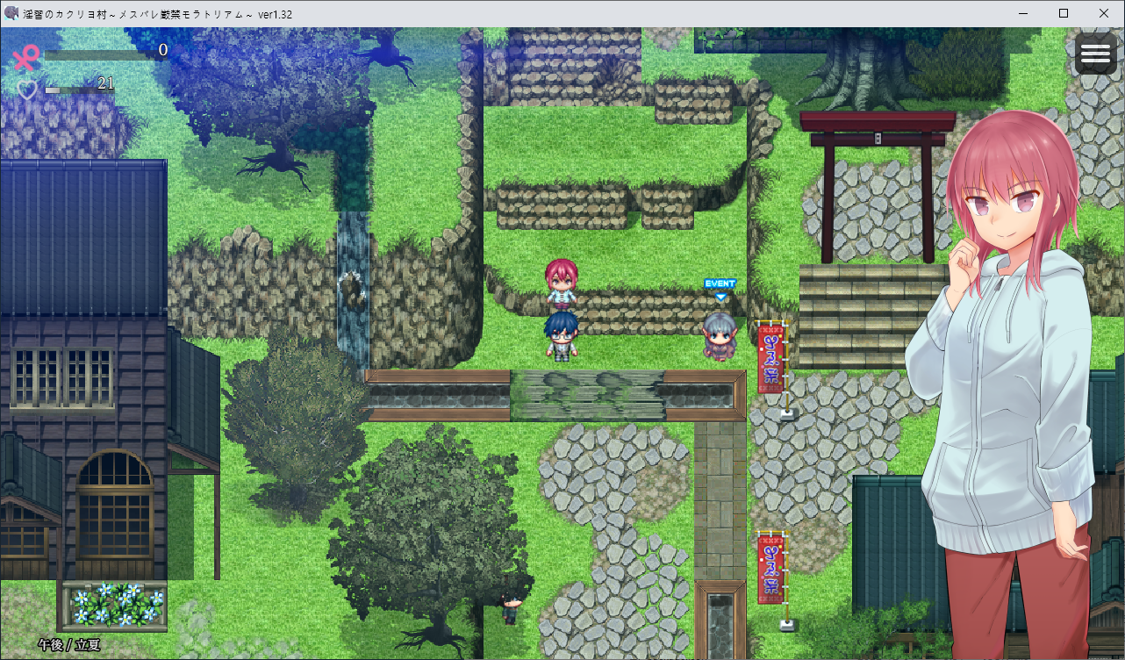Viewport: 1125px width, 660px height.
Task: Click the mossy wooden bridge
Action: tap(587, 395)
